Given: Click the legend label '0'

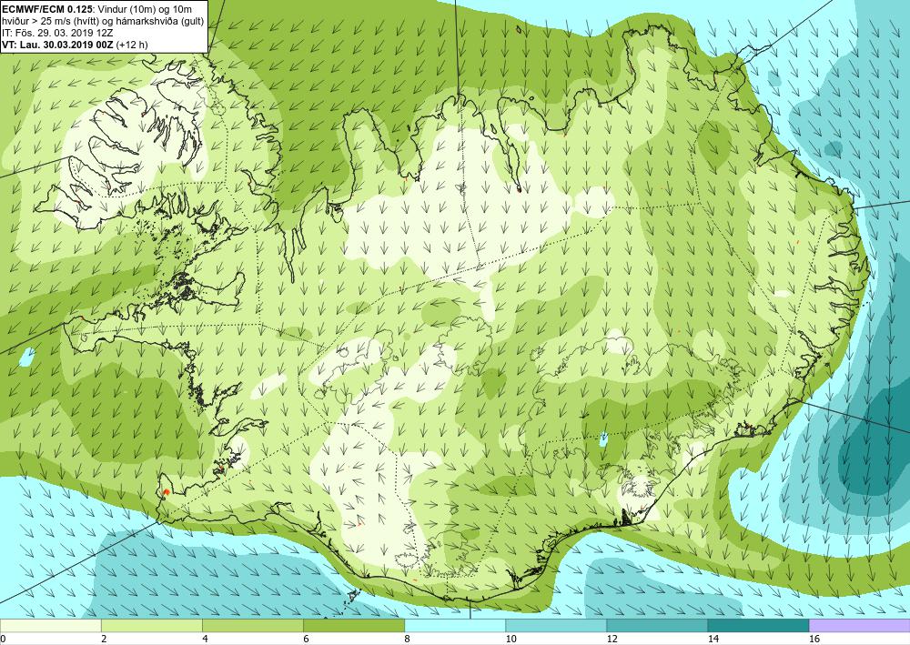Looking at the screenshot, I should [3, 639].
